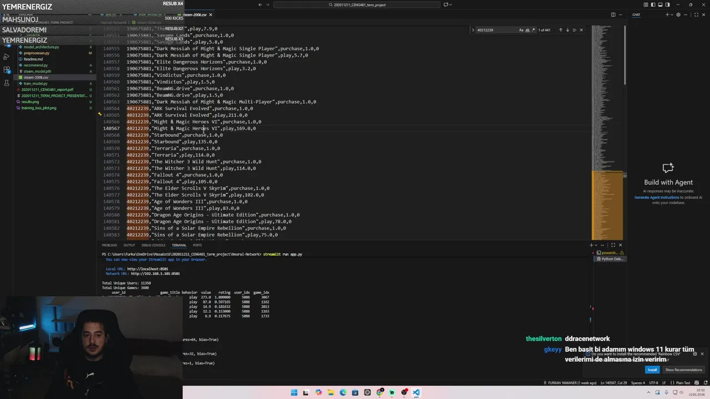710x399 pixels.
Task: Click Show Recommendations button
Action: [x=683, y=370]
